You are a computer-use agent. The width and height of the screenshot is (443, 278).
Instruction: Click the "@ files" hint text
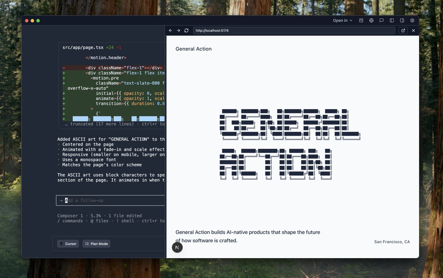click(99, 221)
